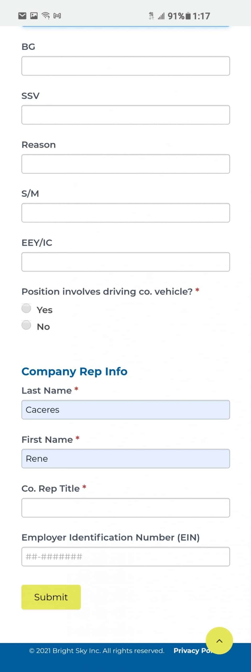The width and height of the screenshot is (251, 672).
Task: Tap the mail envelope status icon
Action: tap(22, 16)
